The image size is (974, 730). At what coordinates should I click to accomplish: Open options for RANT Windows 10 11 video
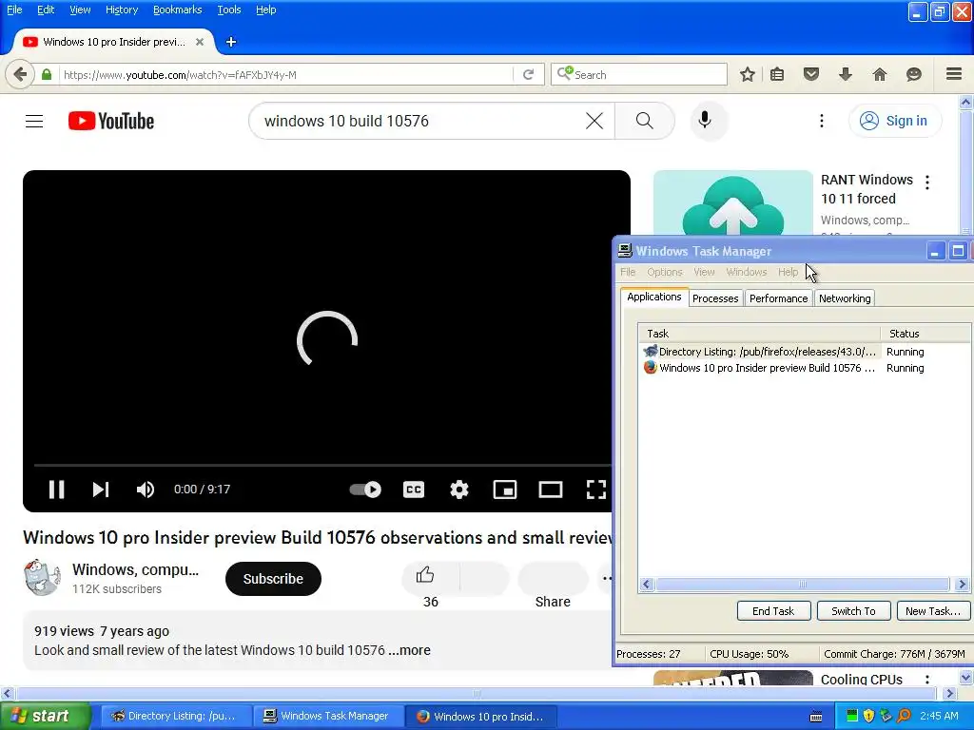pos(927,182)
